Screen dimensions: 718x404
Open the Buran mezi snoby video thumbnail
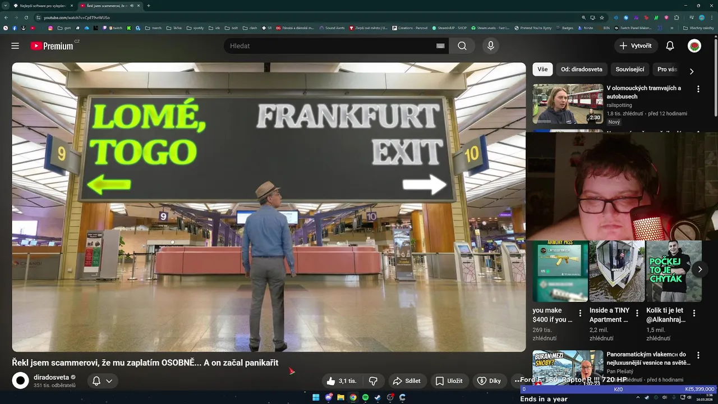568,368
